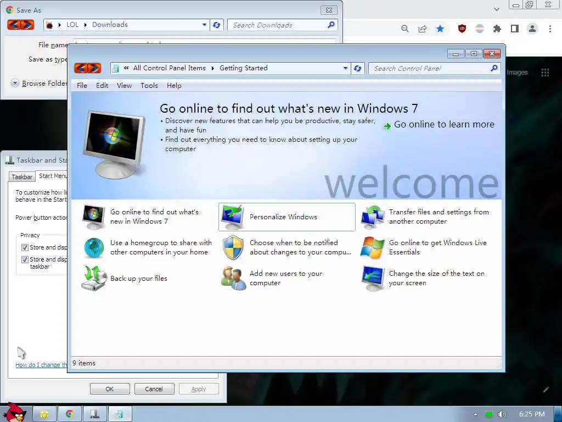Click Chrome zoom magnifier icon
The image size is (562, 422).
[404, 29]
